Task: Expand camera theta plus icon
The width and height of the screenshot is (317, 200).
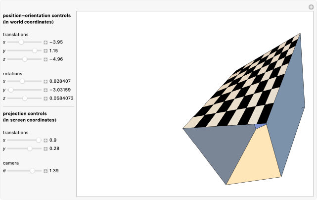Action: 45,171
